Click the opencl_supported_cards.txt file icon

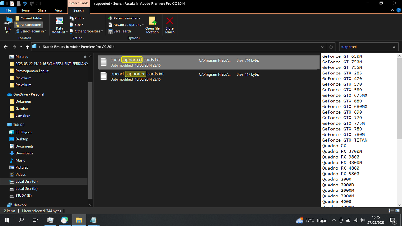click(x=104, y=76)
